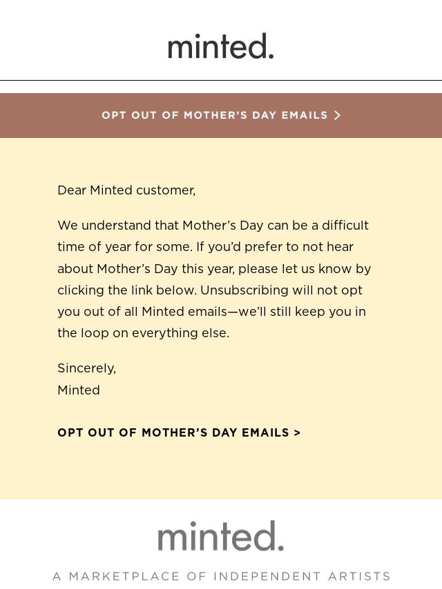
Task: Click the line starting 'clicking the link below'
Action: coord(210,290)
